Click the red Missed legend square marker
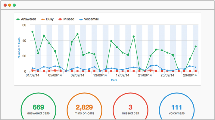 point(60,19)
